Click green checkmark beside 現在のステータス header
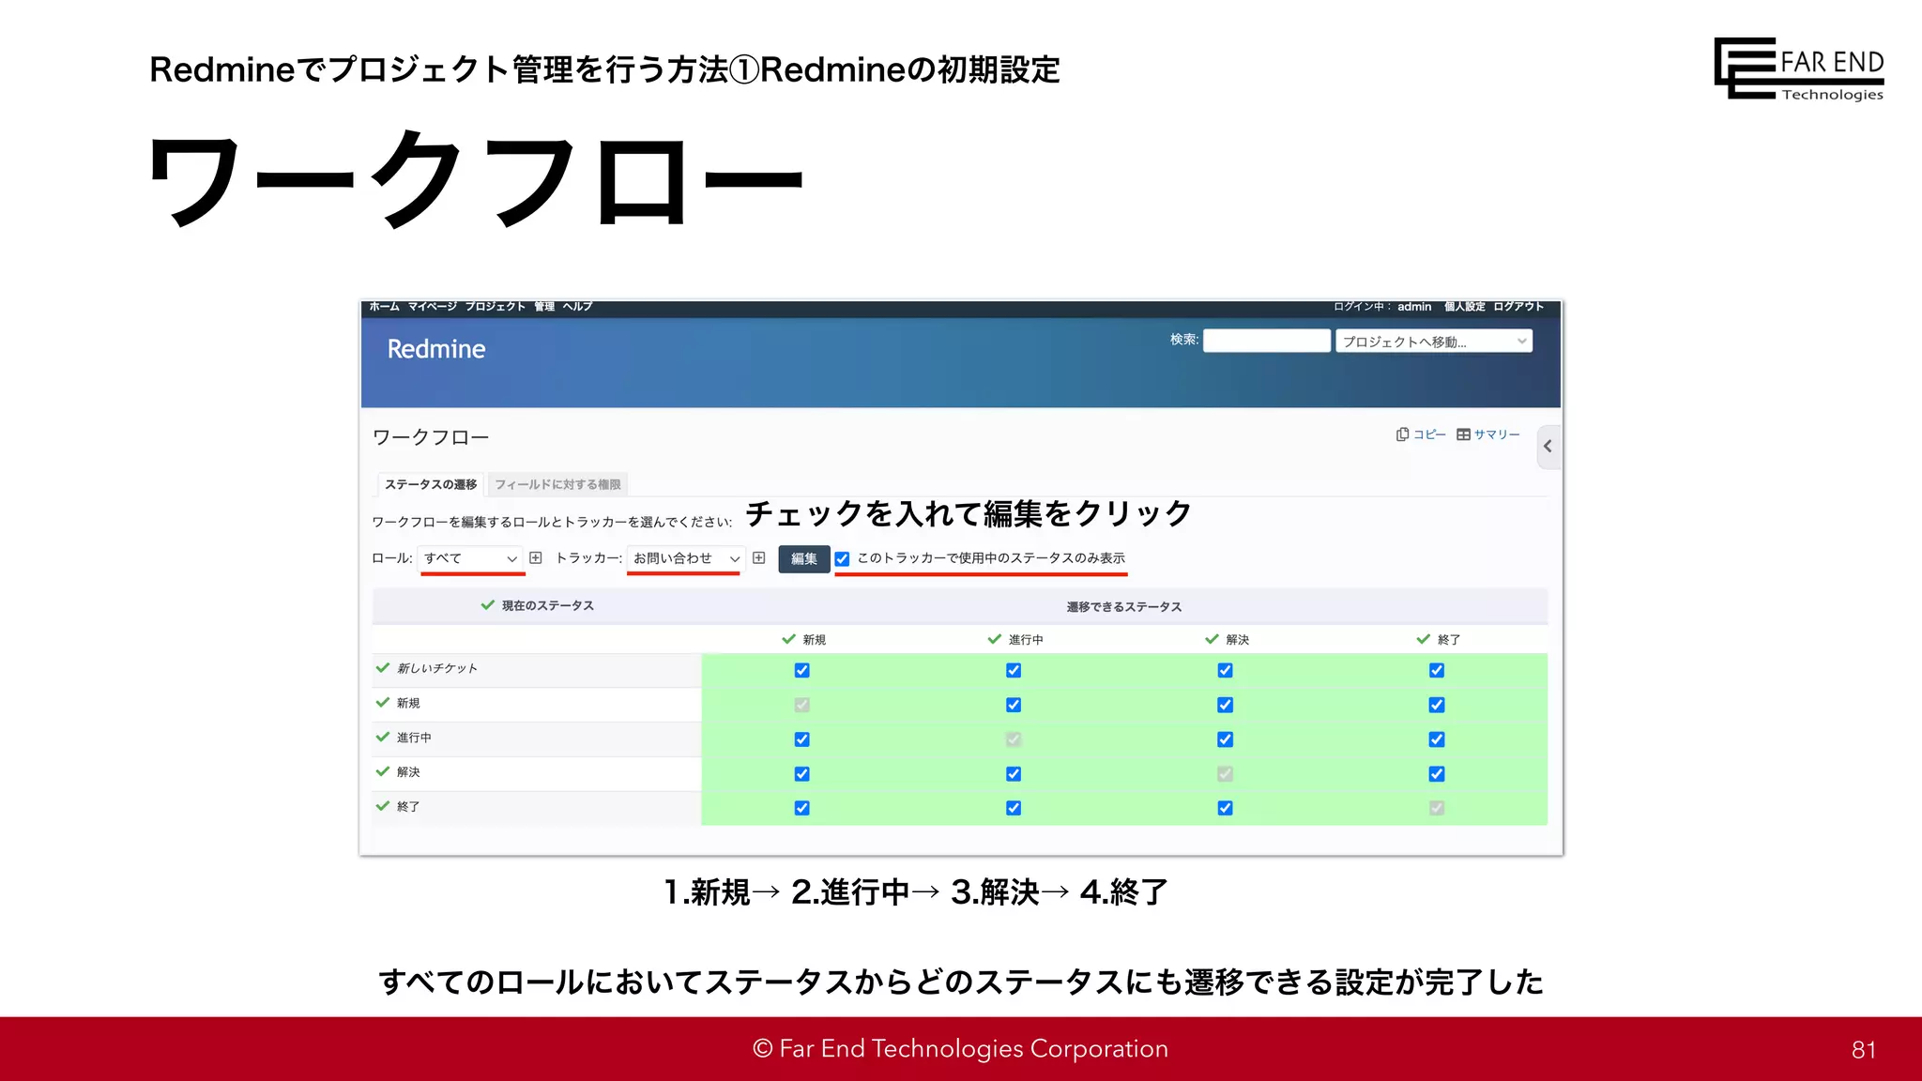Viewport: 1922px width, 1081px height. 487,605
